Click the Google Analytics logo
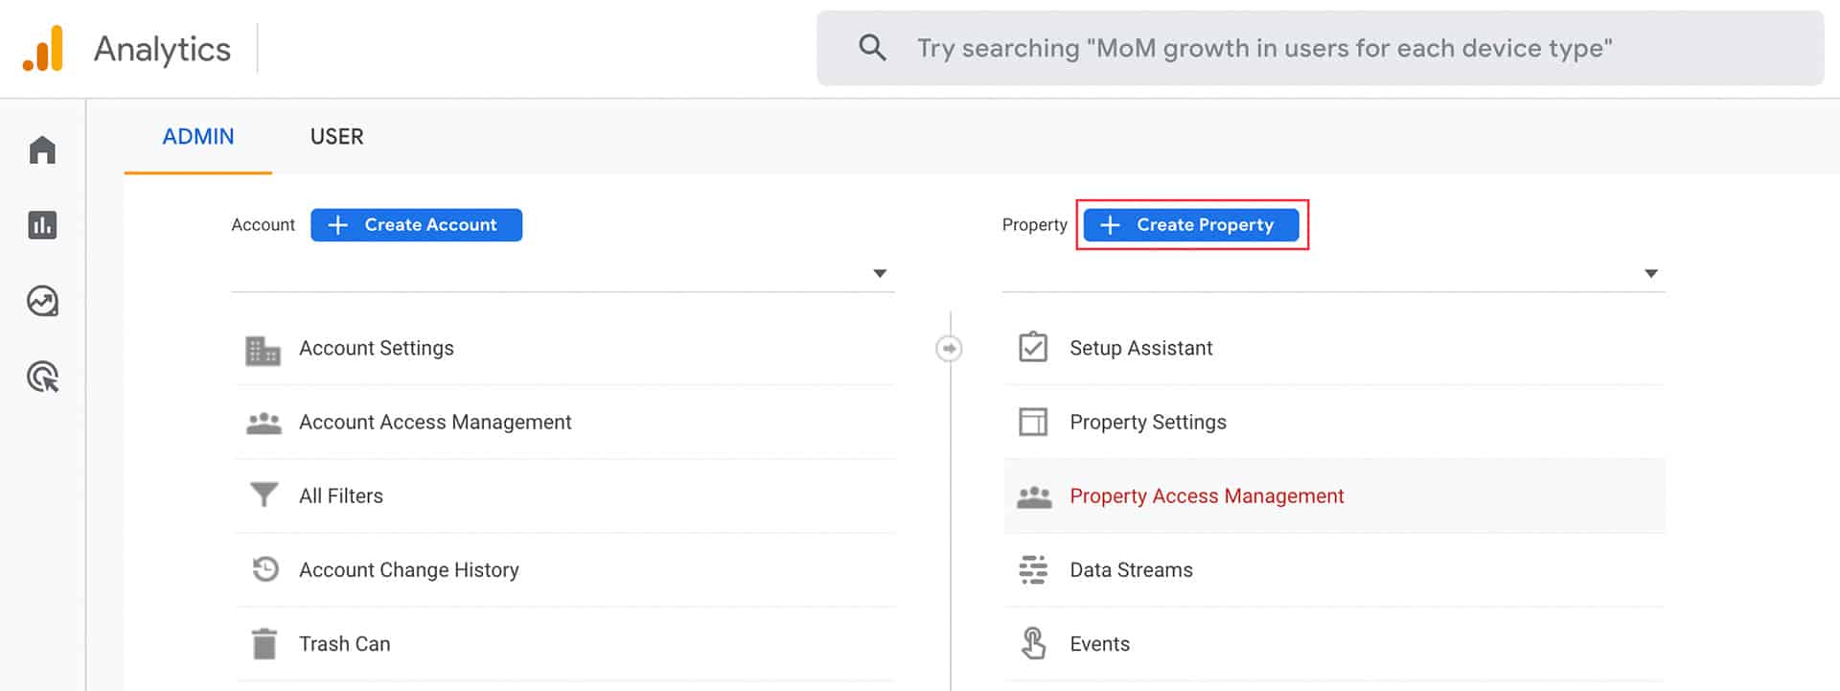Screen dimensions: 1840x691 click(43, 49)
